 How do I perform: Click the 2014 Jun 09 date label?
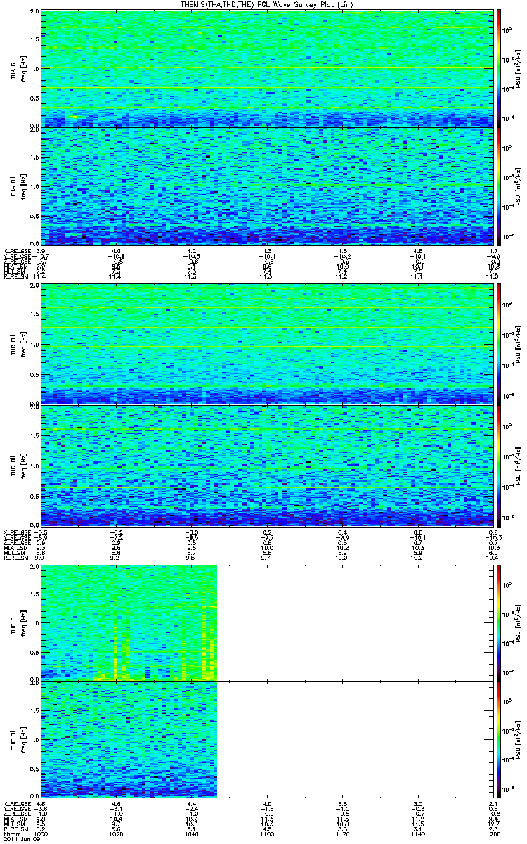pyautogui.click(x=18, y=839)
